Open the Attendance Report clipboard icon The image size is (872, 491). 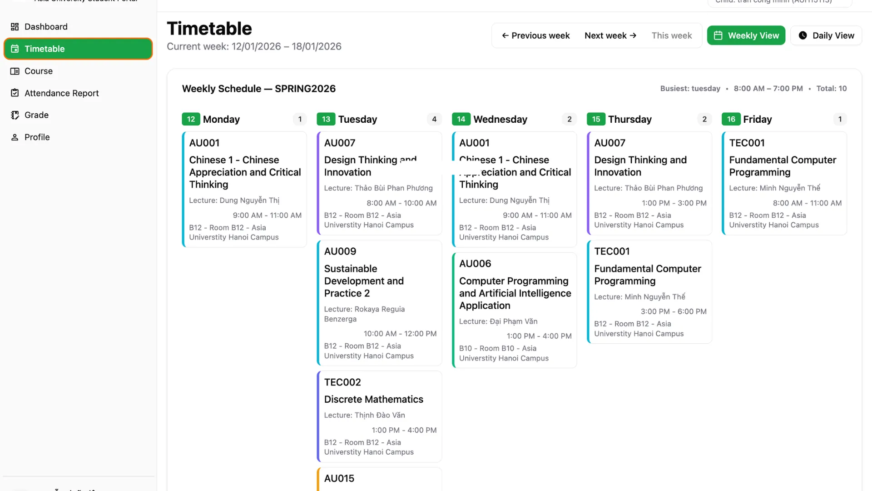(x=15, y=93)
